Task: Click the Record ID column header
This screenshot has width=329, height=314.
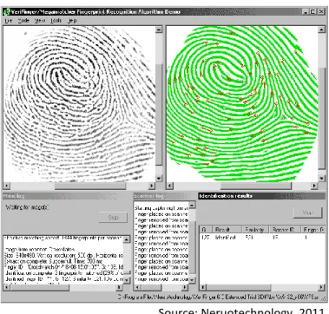Action: pyautogui.click(x=285, y=230)
